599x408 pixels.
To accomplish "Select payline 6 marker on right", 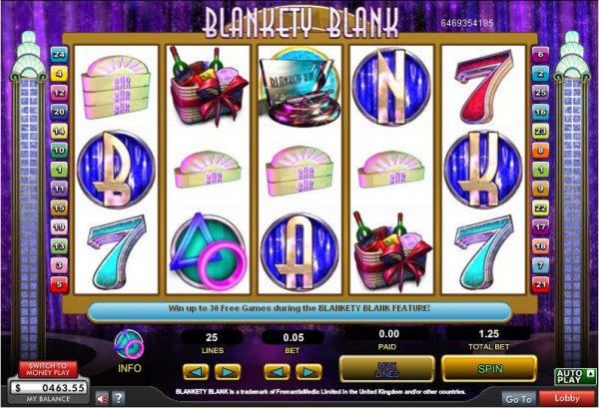I will [x=540, y=55].
